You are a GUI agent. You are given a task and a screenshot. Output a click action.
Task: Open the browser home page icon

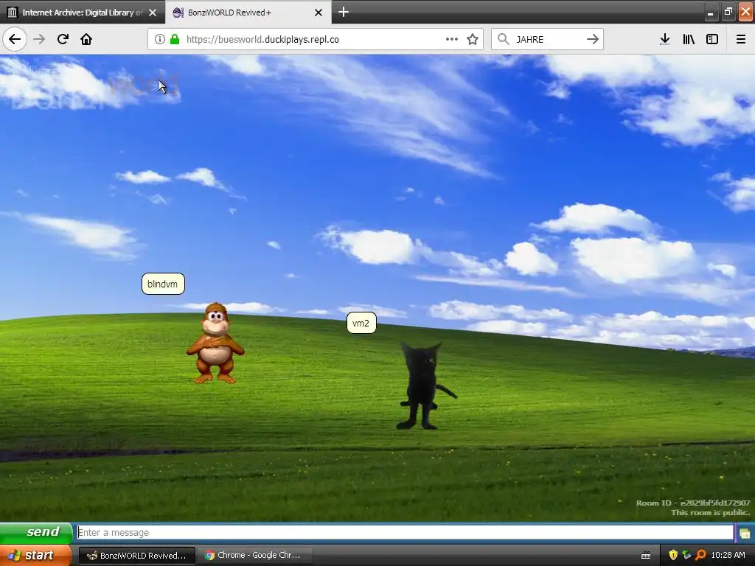coord(86,39)
